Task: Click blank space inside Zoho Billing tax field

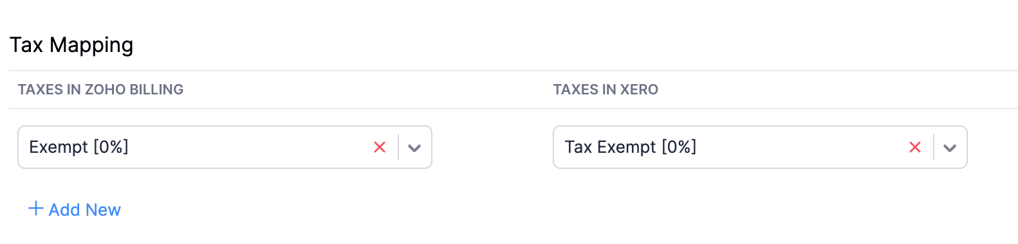Action: [x=251, y=147]
